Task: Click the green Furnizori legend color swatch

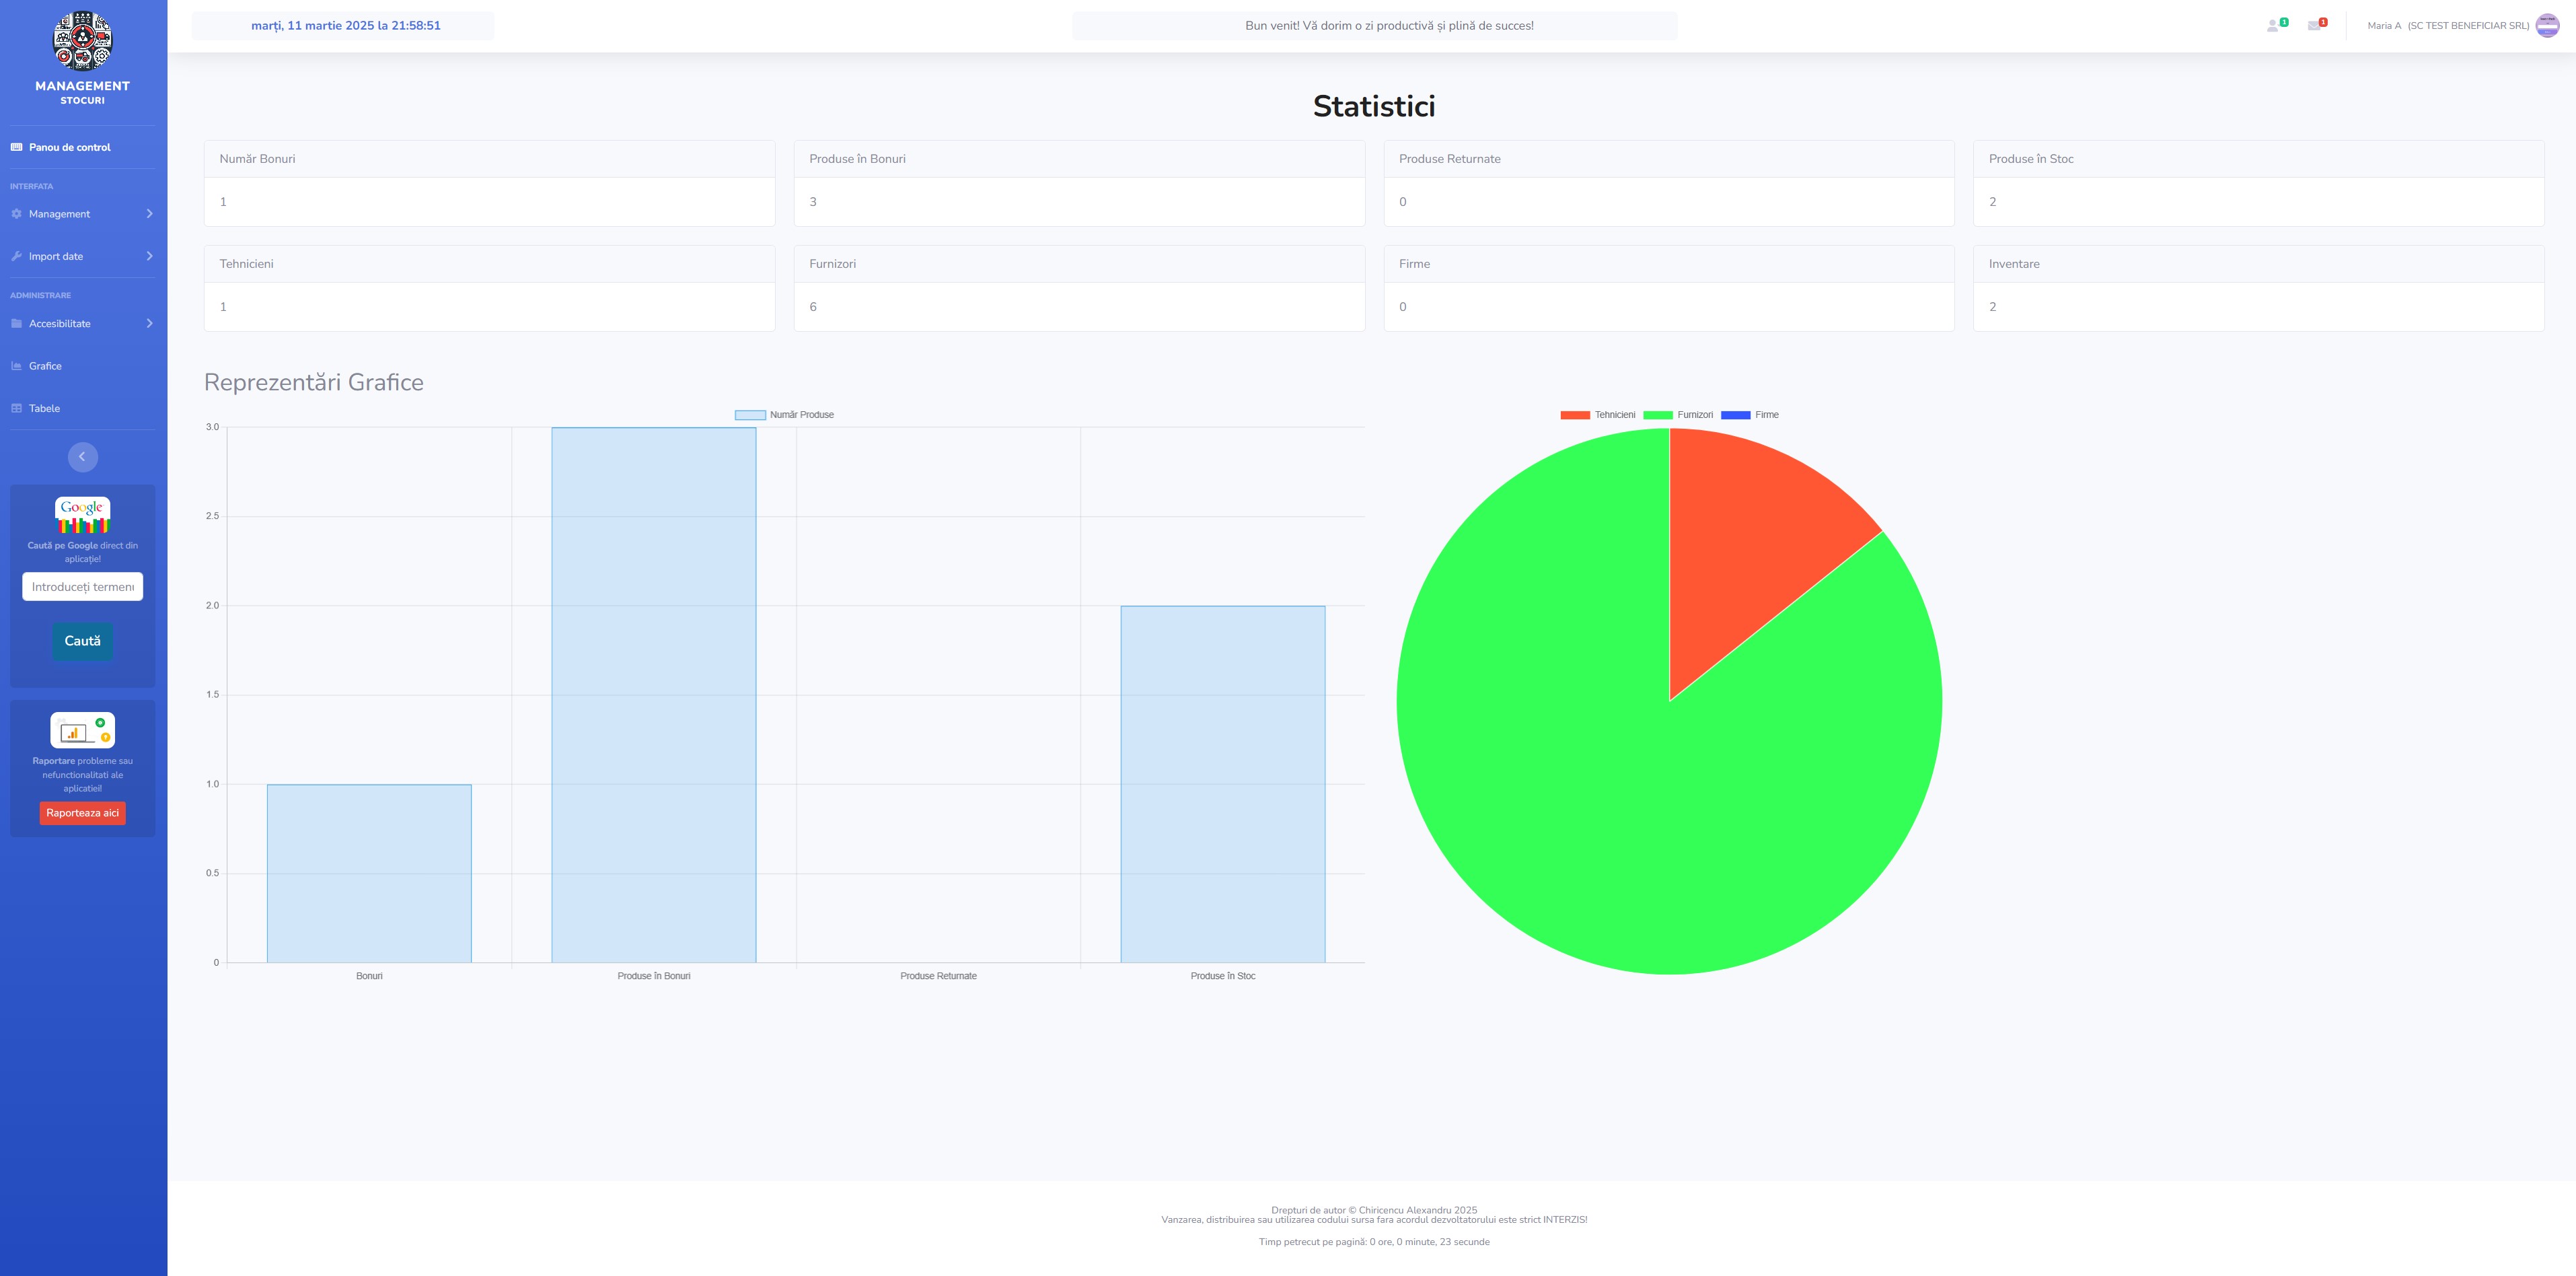Action: 1658,415
